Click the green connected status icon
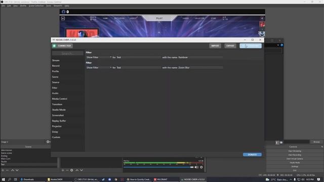Viewport: 324px width, 182px height. click(54, 46)
